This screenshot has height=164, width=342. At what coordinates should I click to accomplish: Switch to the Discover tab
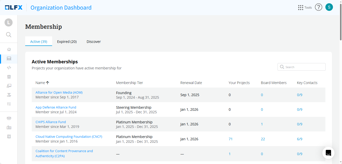[x=94, y=42]
